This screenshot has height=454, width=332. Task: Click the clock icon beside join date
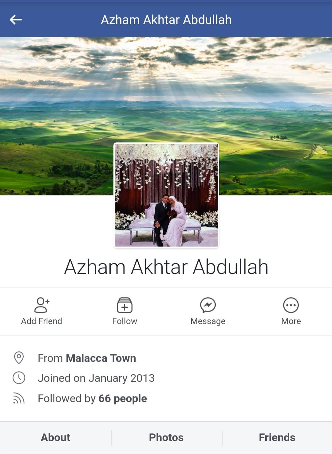pos(19,378)
